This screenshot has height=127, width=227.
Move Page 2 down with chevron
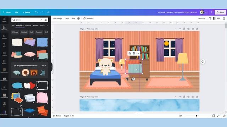coord(180,97)
